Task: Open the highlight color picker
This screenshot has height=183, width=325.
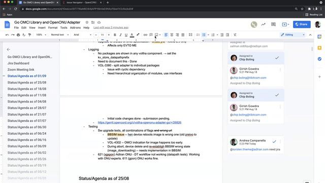Action: coord(138,35)
